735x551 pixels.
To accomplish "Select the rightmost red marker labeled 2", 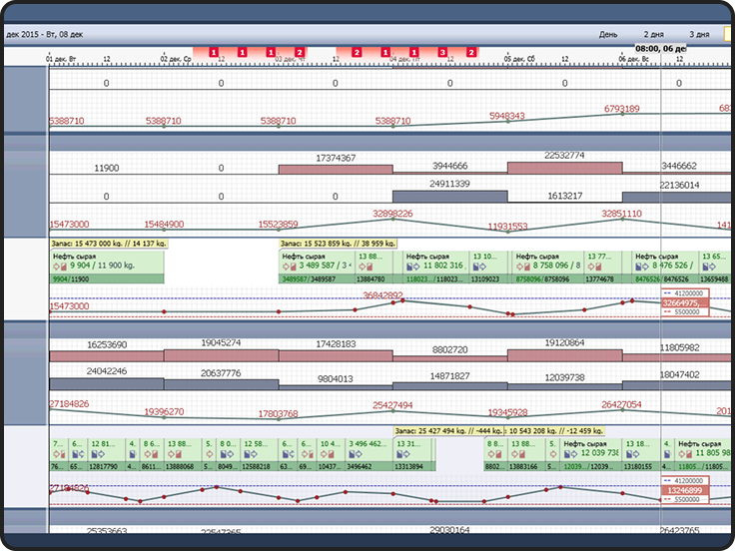I will click(471, 52).
